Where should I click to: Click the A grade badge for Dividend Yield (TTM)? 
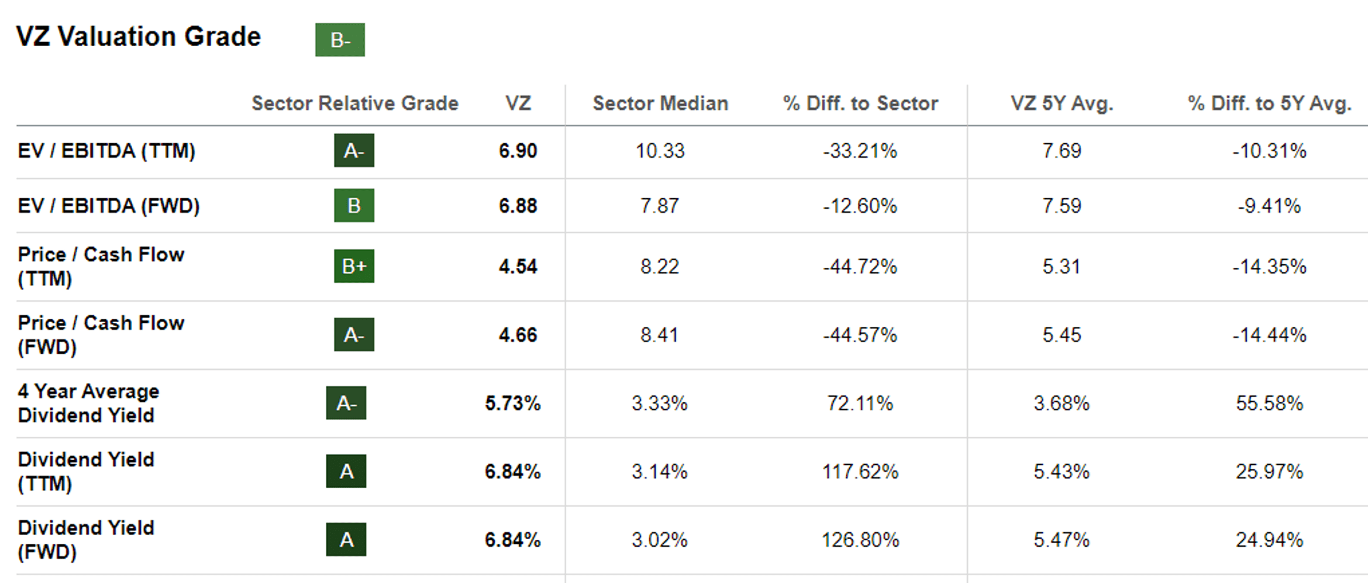346,472
